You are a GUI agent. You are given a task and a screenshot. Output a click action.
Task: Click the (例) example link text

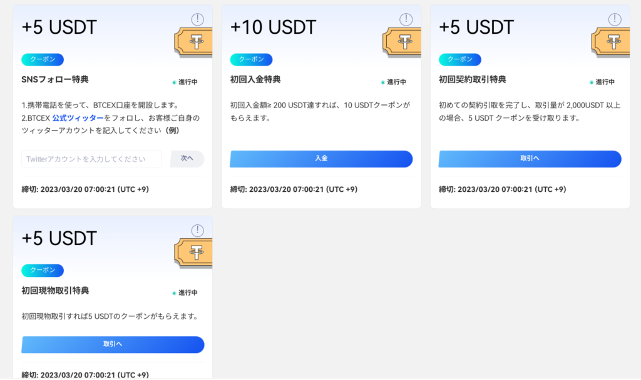coord(173,131)
